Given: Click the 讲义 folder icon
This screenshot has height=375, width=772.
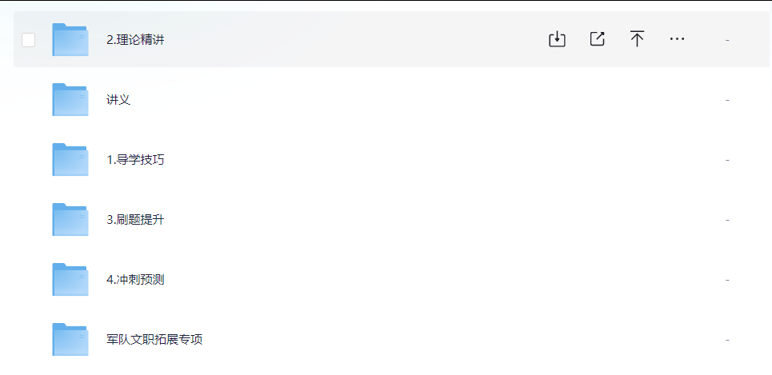Looking at the screenshot, I should tap(70, 99).
